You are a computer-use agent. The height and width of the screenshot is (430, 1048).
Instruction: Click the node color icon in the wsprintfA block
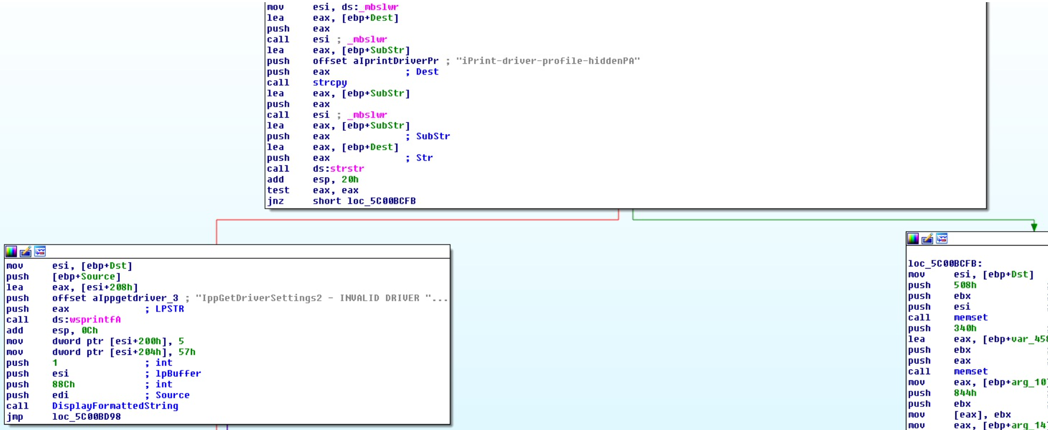11,251
